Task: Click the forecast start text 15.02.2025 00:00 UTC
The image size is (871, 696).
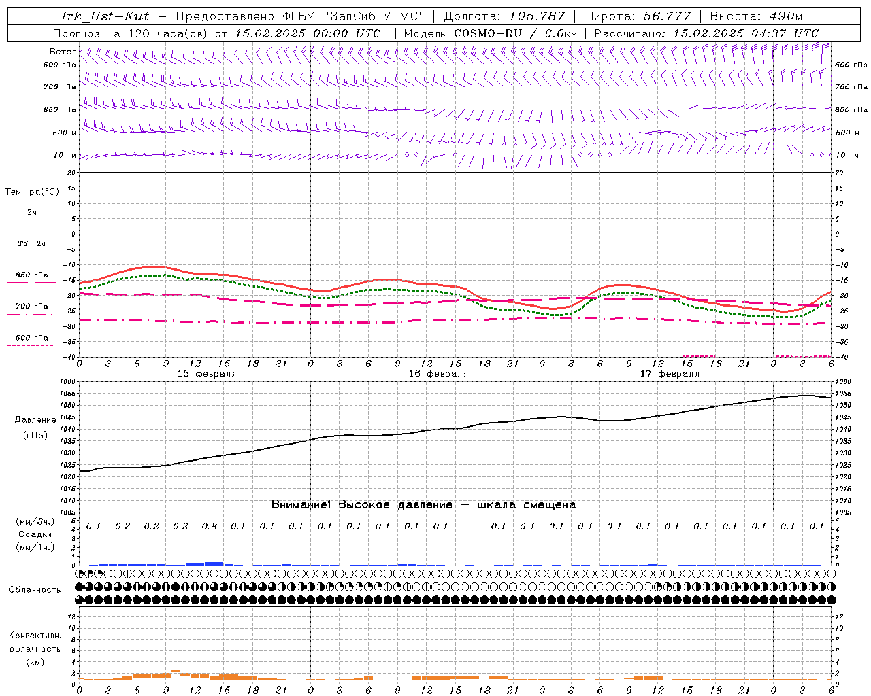Action: (x=308, y=33)
